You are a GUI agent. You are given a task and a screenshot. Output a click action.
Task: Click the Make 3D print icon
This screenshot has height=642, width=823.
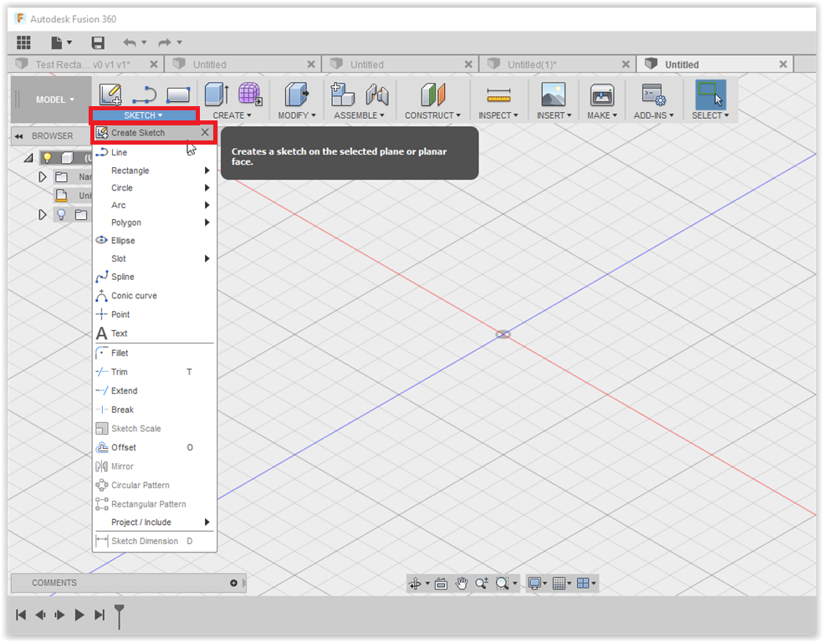[601, 94]
